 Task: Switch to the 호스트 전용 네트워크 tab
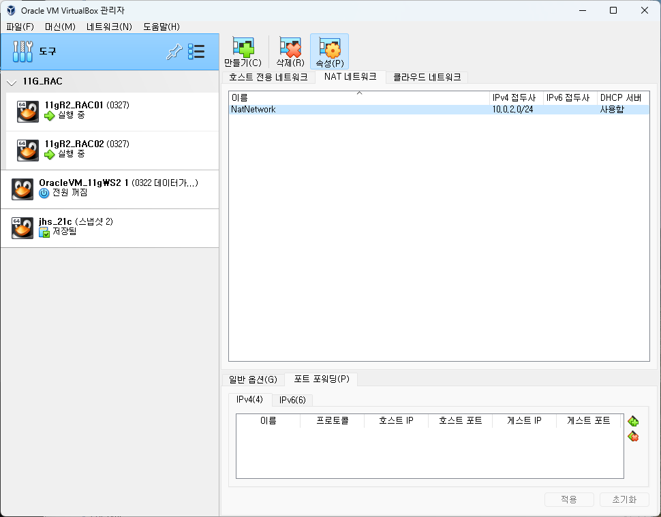point(268,77)
